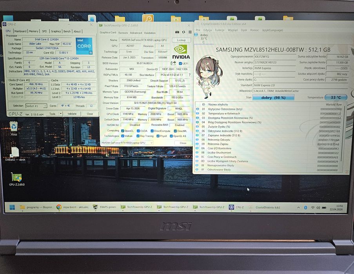Open the Kosz recycle bin desktop icon
Image resolution: width=354 pixels, height=274 pixels.
point(14,128)
